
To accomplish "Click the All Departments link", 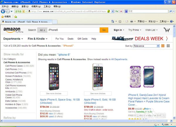I will (119, 59).
